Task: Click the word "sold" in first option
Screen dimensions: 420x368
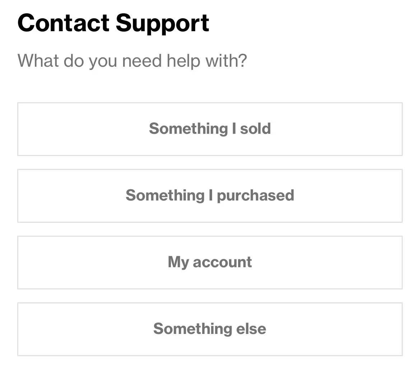Action: [255, 129]
